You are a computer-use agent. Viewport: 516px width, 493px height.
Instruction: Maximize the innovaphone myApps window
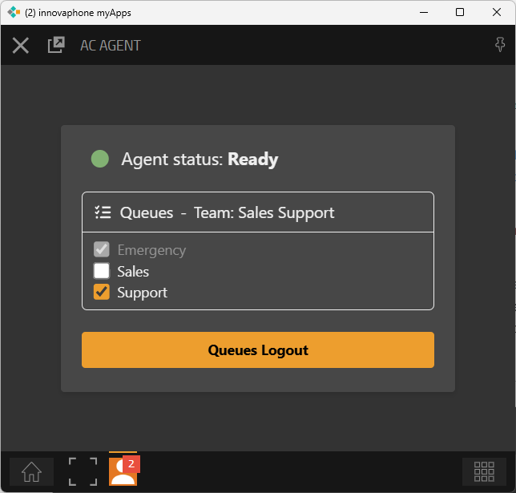pos(460,12)
